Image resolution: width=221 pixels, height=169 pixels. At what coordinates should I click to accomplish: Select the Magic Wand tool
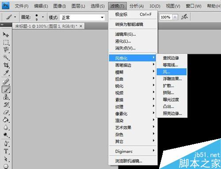6,58
